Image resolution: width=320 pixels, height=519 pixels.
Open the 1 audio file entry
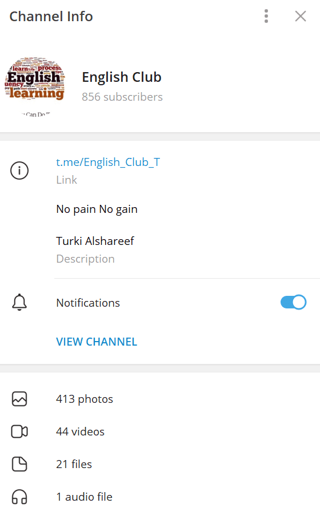(x=160, y=497)
